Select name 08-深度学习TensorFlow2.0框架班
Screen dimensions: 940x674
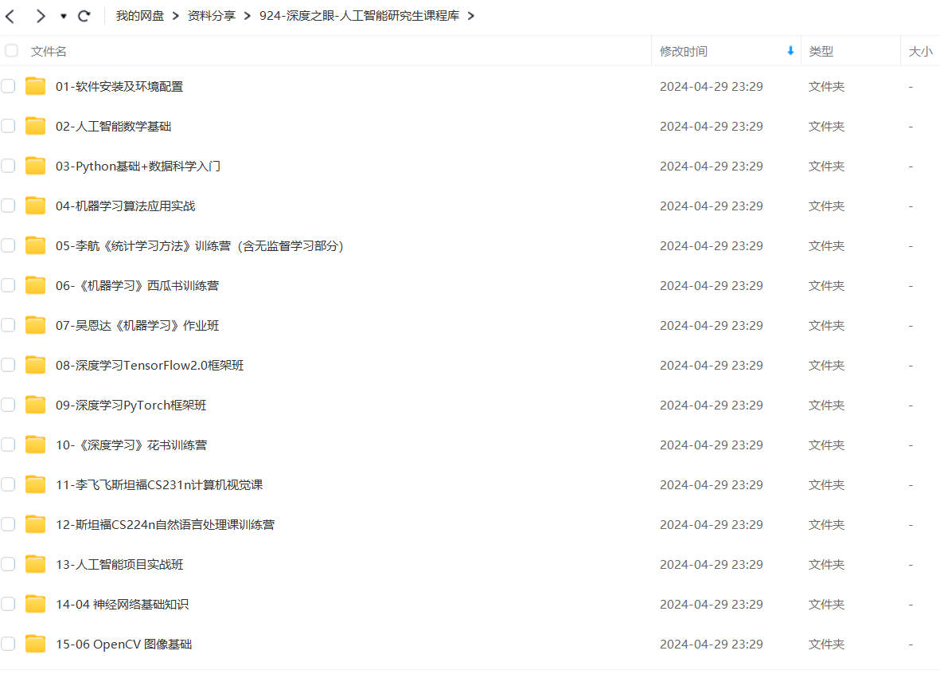click(x=150, y=366)
